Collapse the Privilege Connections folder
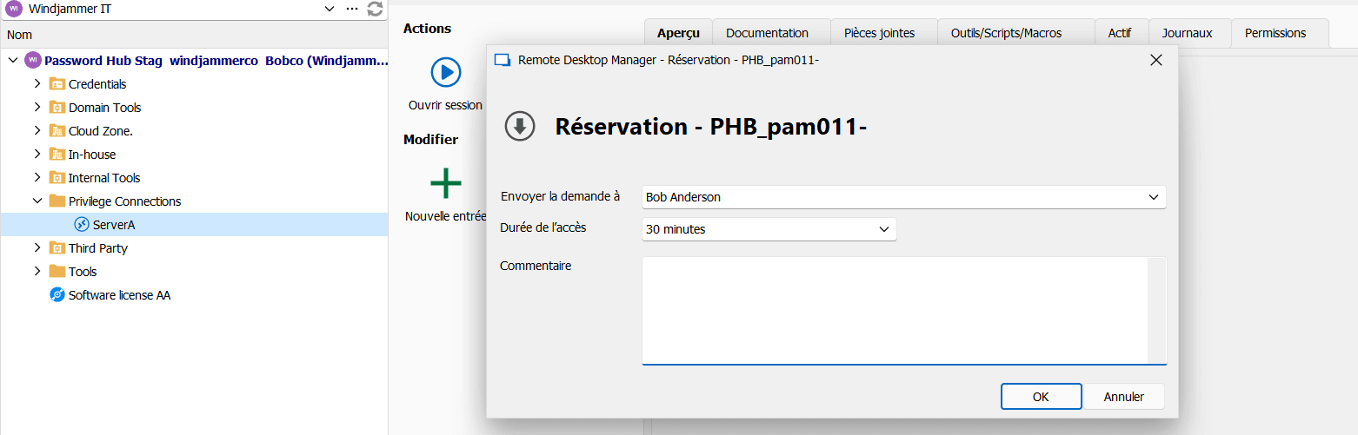The width and height of the screenshot is (1358, 435). [x=37, y=201]
